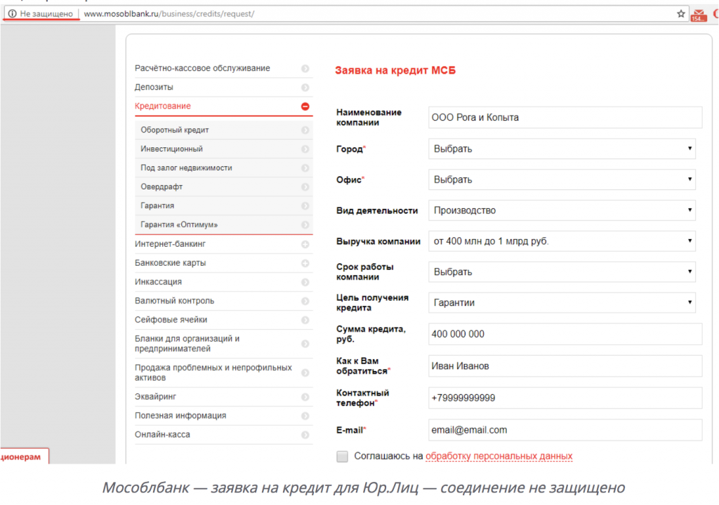Click the red акционерам tab at bottom left
The height and width of the screenshot is (505, 719).
click(x=24, y=457)
